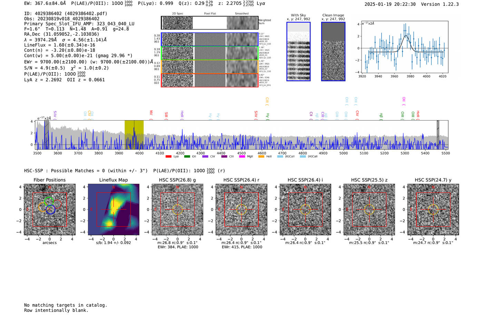The width and height of the screenshot is (483, 329).
Task: Click the 'Cont(w) = 5.00(±0.00)e-21' line
Action: coord(78,56)
